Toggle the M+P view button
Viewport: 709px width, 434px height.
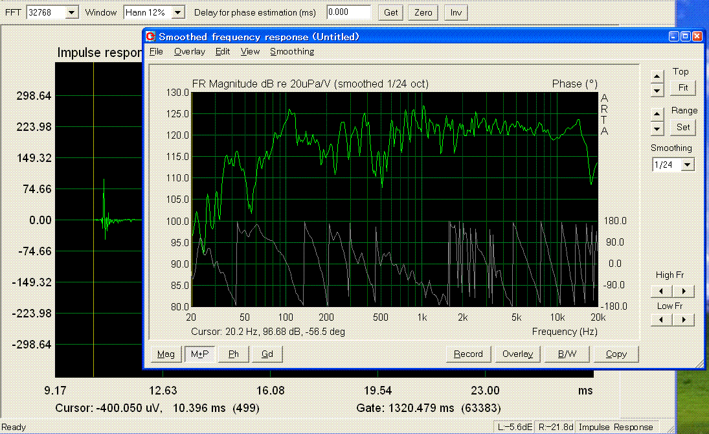point(199,354)
